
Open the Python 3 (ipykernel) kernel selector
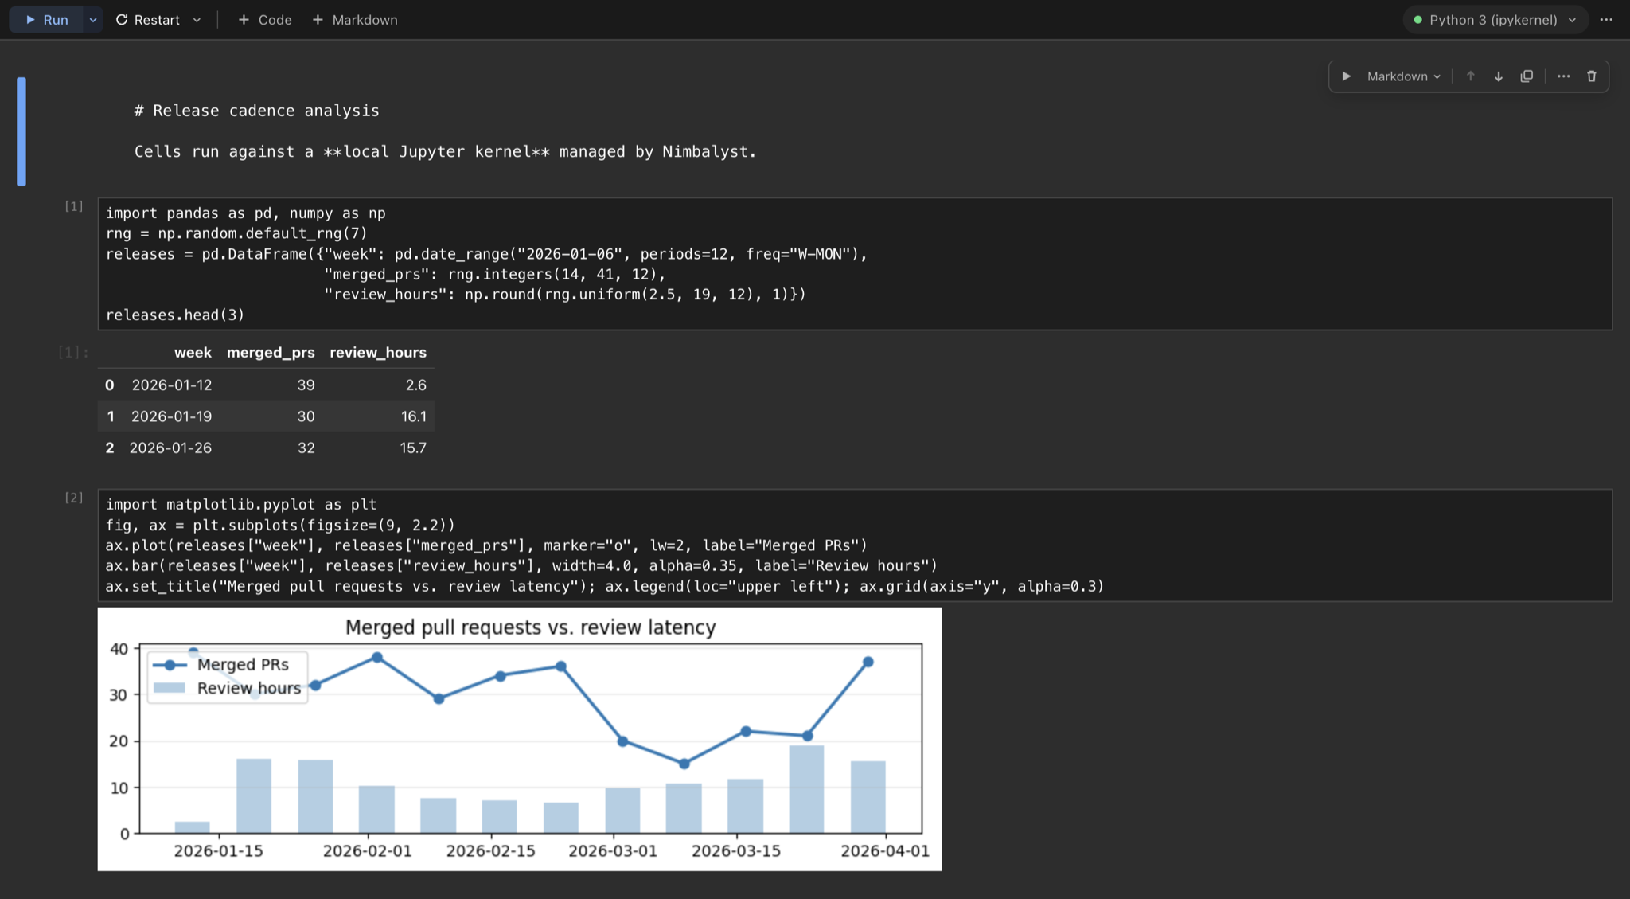(x=1495, y=20)
